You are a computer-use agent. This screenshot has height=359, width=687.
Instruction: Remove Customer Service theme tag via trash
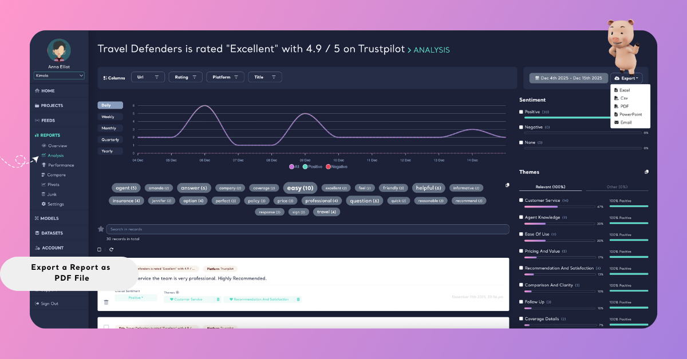[218, 299]
